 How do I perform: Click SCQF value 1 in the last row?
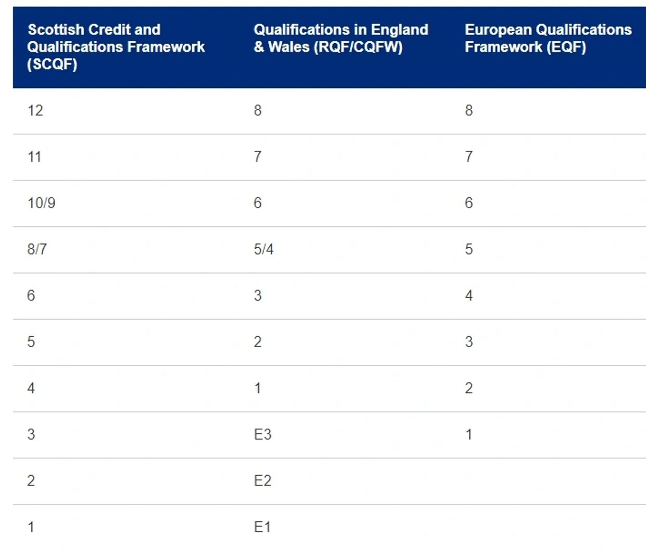31,527
